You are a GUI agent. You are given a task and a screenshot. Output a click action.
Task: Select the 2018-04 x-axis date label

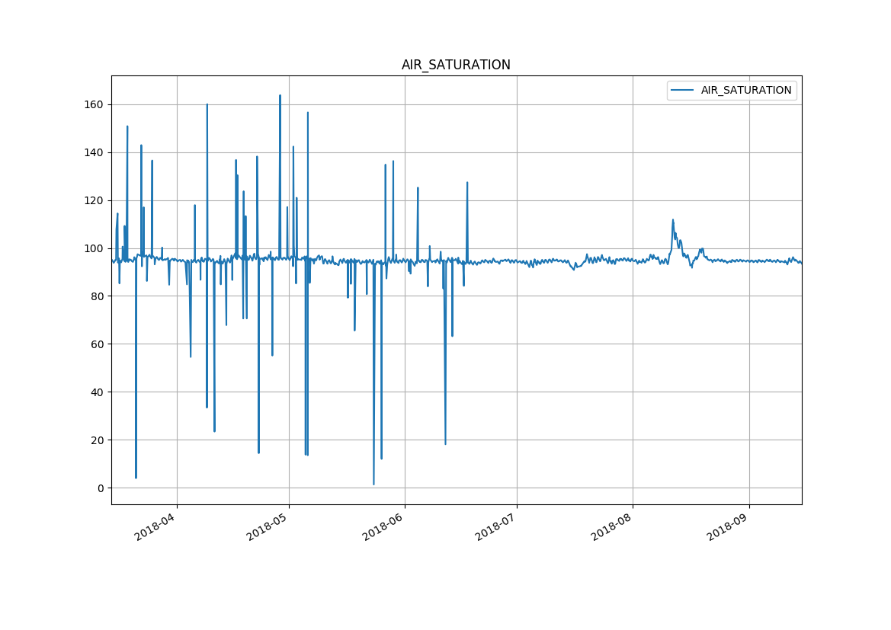pos(155,524)
